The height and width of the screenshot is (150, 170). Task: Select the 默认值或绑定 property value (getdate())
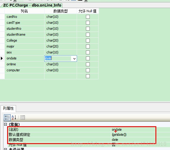coord(119,135)
